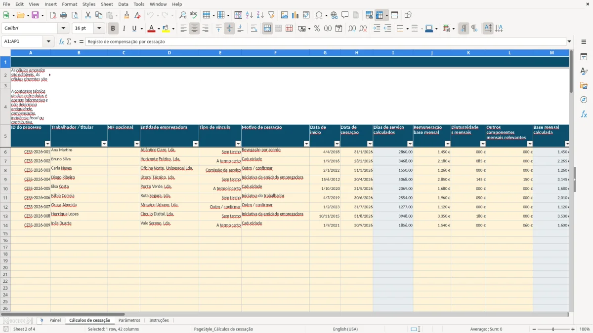The image size is (593, 333).
Task: Insert a comment using speech bubble icon
Action: [345, 15]
